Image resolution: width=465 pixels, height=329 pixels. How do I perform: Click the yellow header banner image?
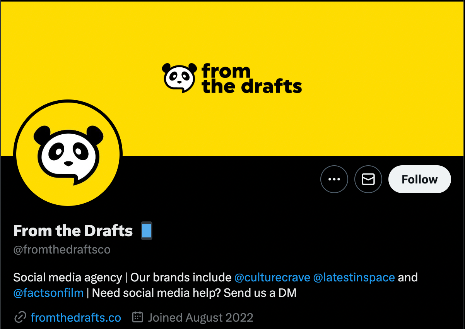[232, 79]
